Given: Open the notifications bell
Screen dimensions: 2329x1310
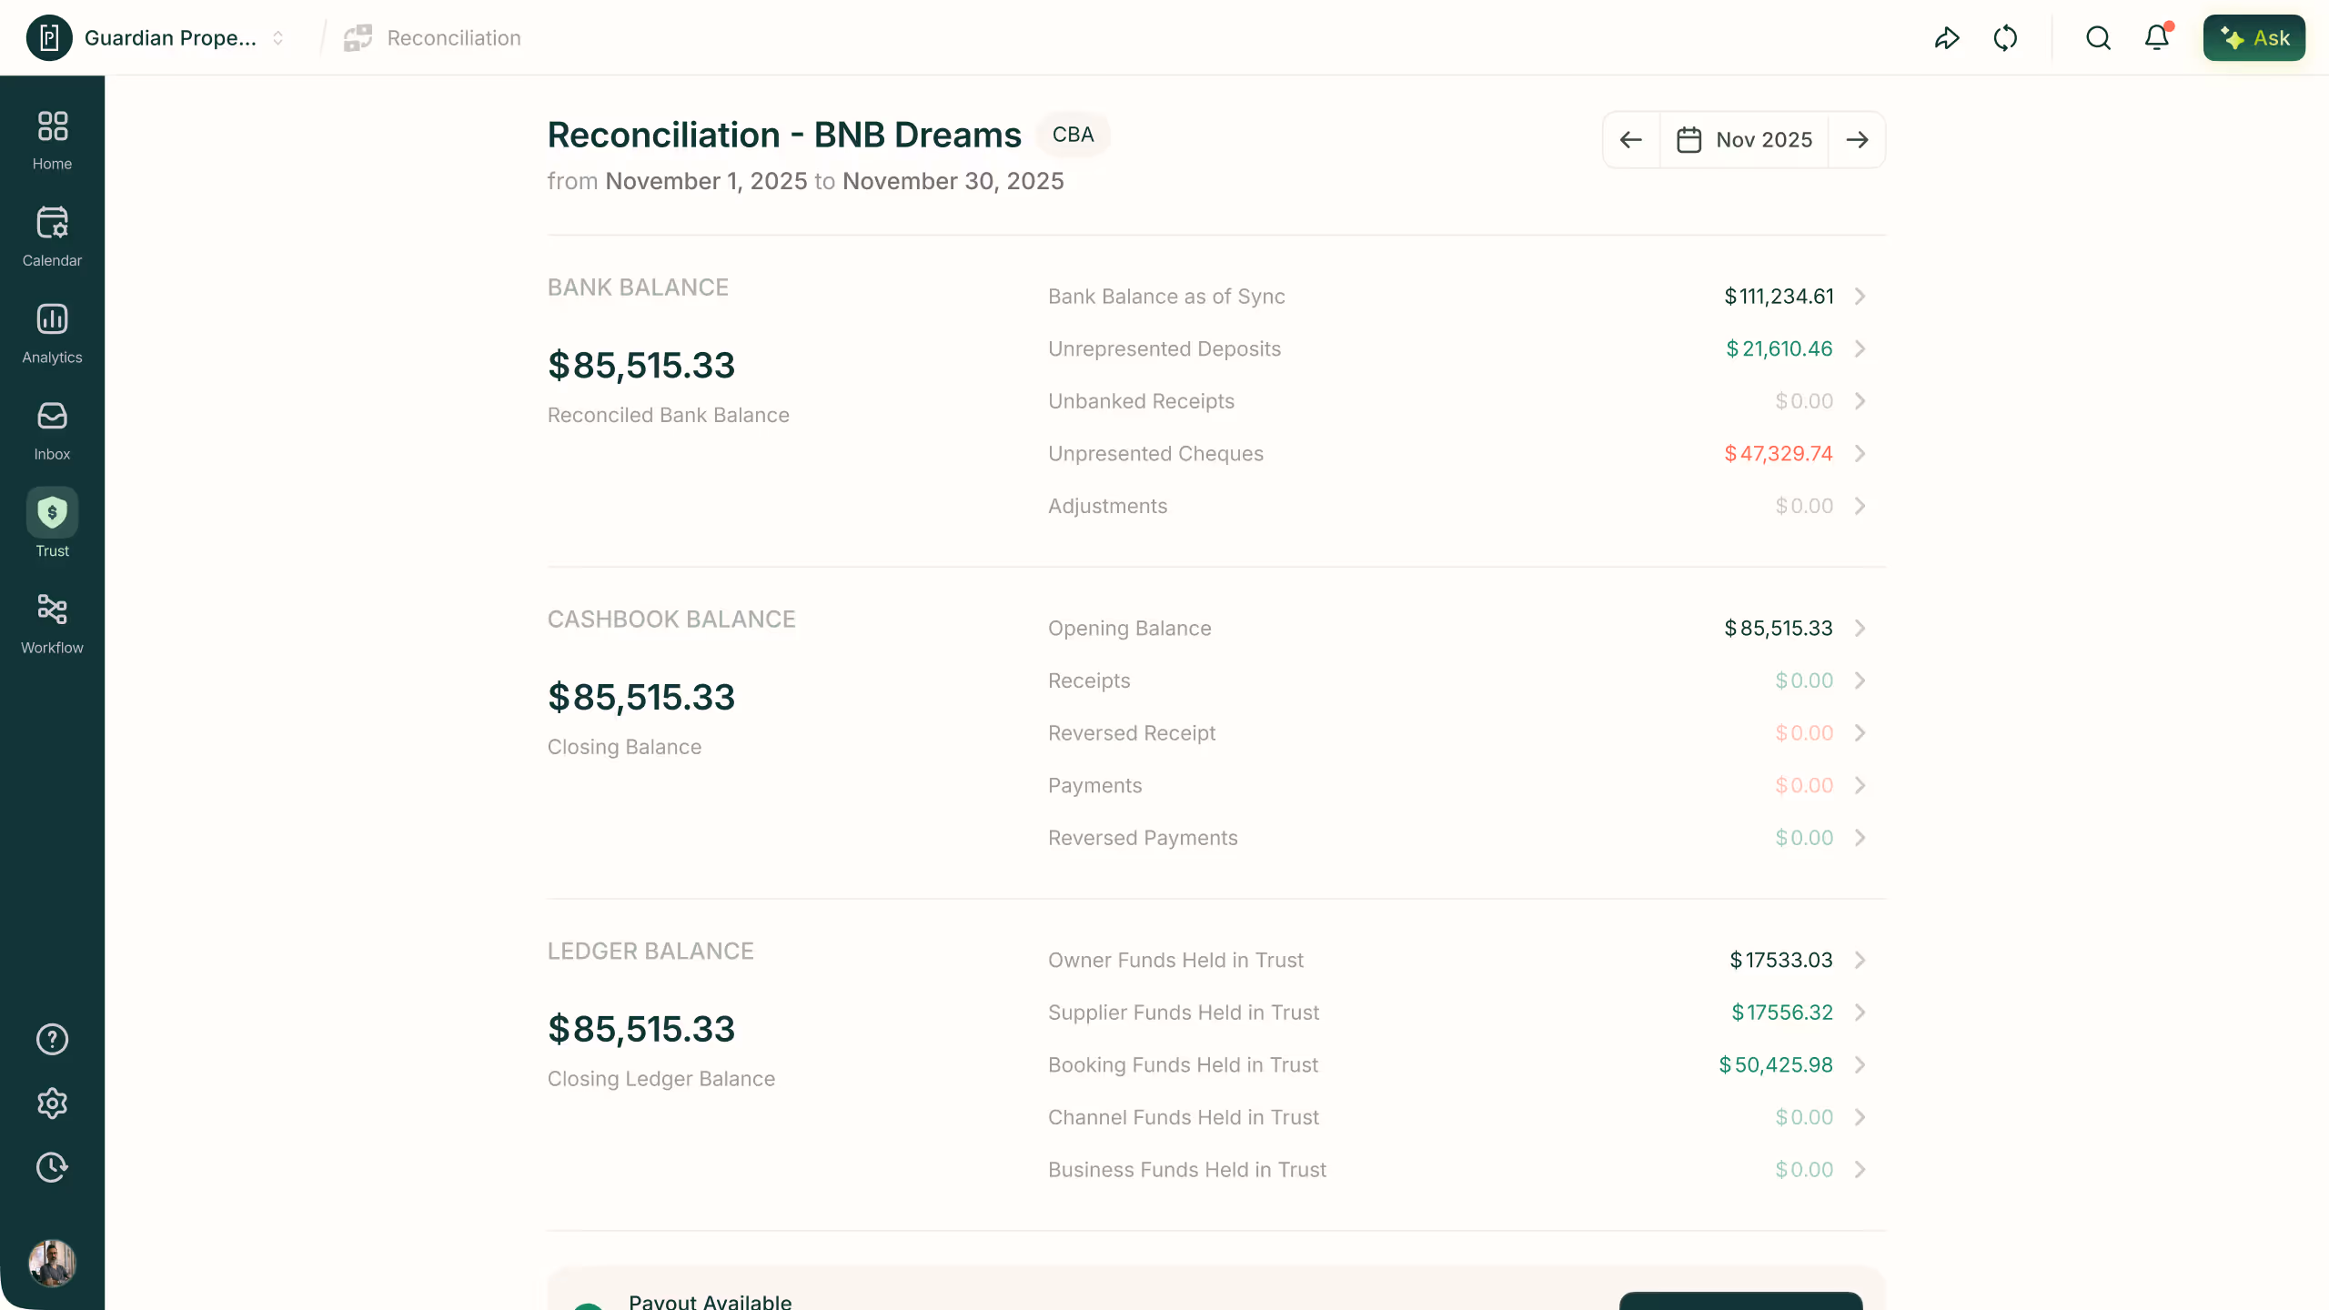Looking at the screenshot, I should [x=2157, y=38].
